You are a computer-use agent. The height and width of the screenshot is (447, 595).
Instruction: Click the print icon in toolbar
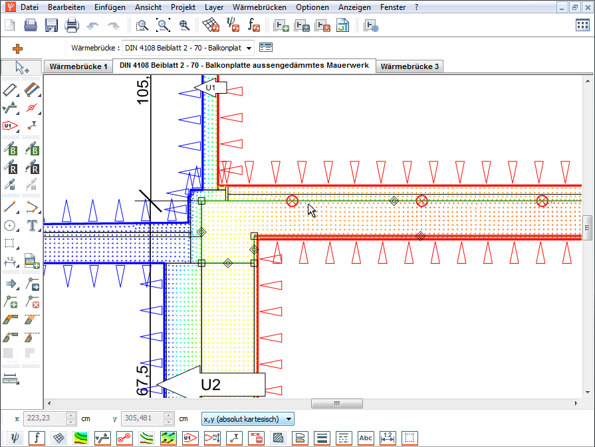(x=72, y=25)
